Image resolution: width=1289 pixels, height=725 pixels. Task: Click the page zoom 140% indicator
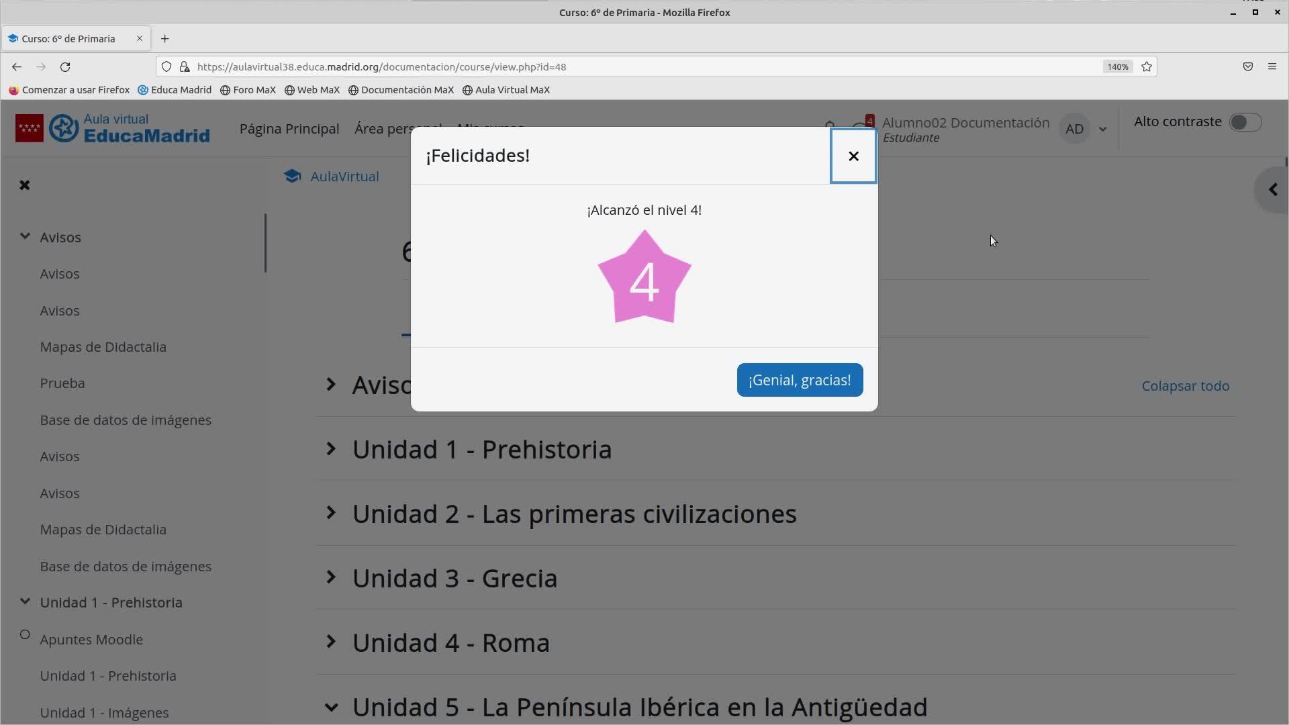tap(1117, 66)
